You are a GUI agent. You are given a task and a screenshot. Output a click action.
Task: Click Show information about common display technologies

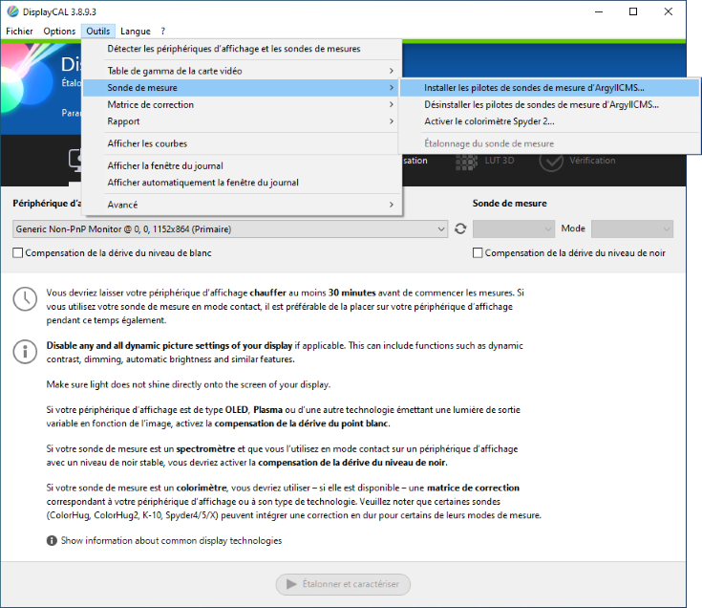point(171,541)
